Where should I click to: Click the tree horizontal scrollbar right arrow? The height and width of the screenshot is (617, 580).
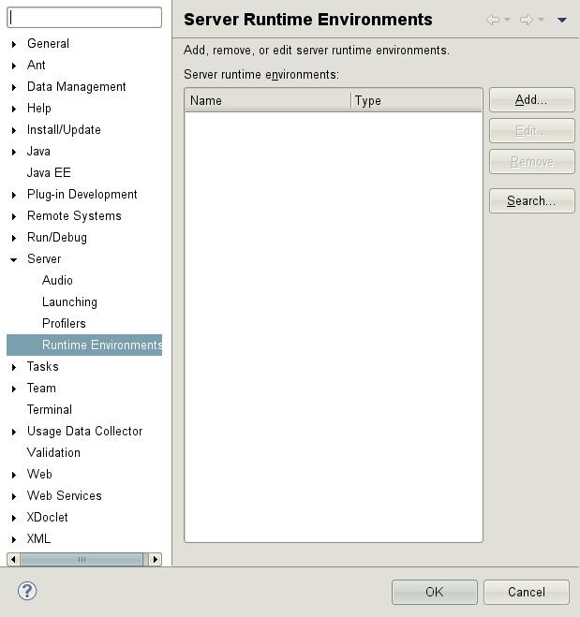tap(156, 560)
